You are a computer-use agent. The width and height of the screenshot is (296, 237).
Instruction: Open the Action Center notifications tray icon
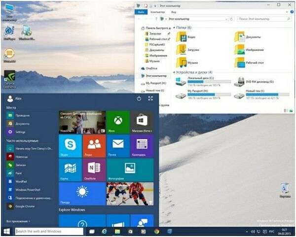click(x=265, y=232)
